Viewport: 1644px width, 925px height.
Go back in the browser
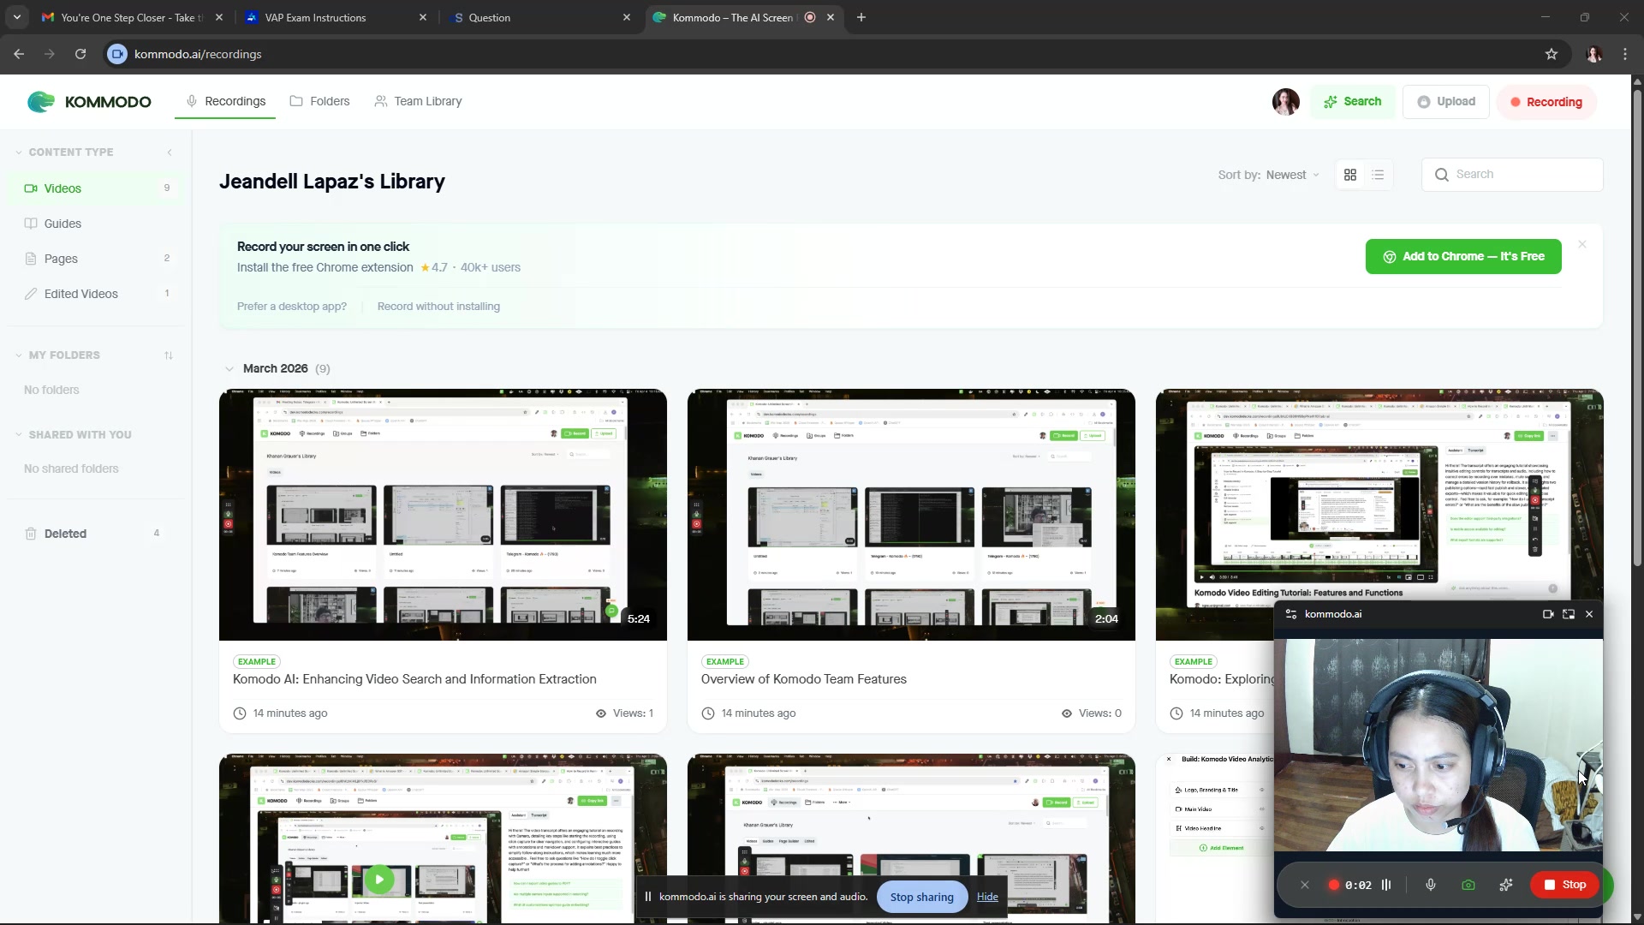[19, 54]
